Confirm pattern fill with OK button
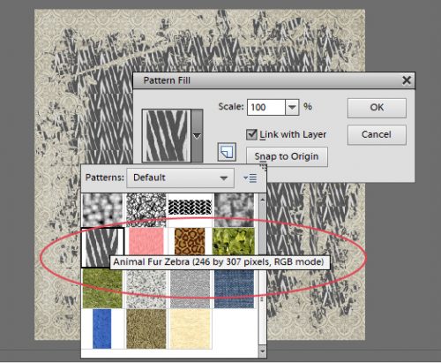Screen dimensions: 441x363 coord(377,108)
